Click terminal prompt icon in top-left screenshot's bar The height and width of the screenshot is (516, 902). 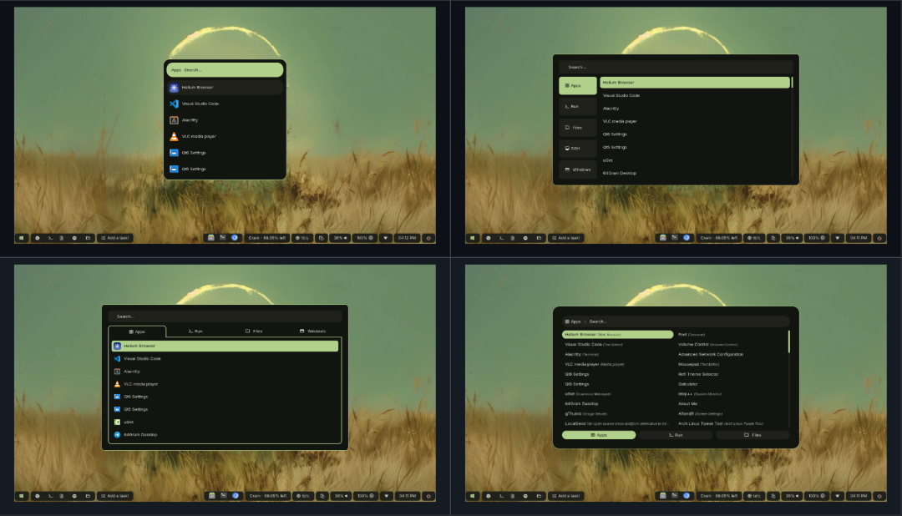pos(50,238)
